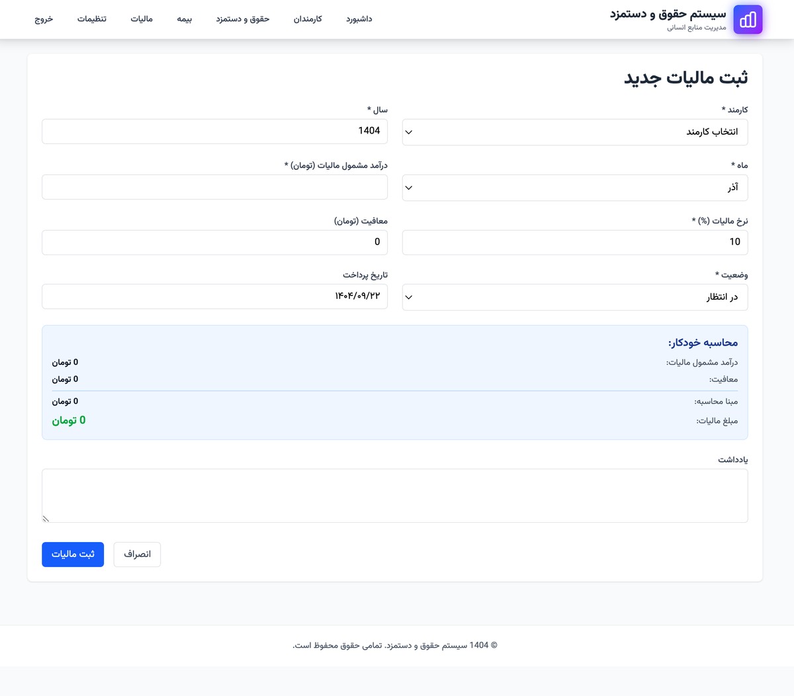Screen dimensions: 794x696
Task: Click the درآمد مشمول مالیات input field
Action: coord(214,187)
